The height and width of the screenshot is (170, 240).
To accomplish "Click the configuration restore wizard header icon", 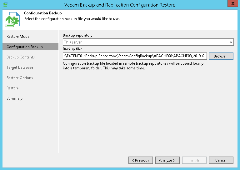I will pos(12,20).
